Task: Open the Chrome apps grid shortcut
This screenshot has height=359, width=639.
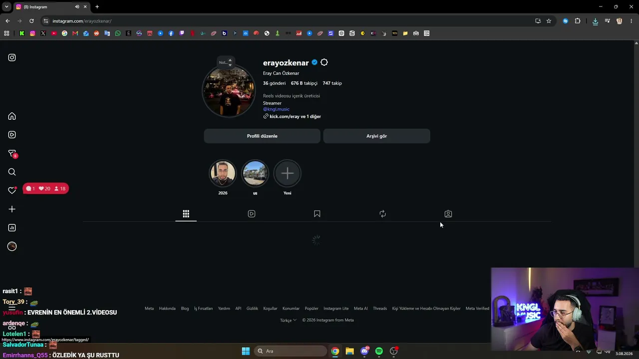Action: [x=6, y=33]
